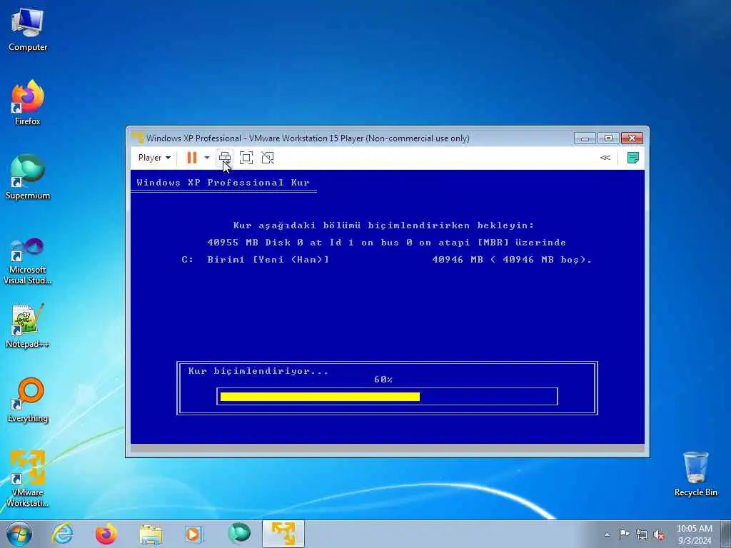Screen dimensions: 731x548
Task: Click the VMware window title bar icon
Action: coord(138,138)
